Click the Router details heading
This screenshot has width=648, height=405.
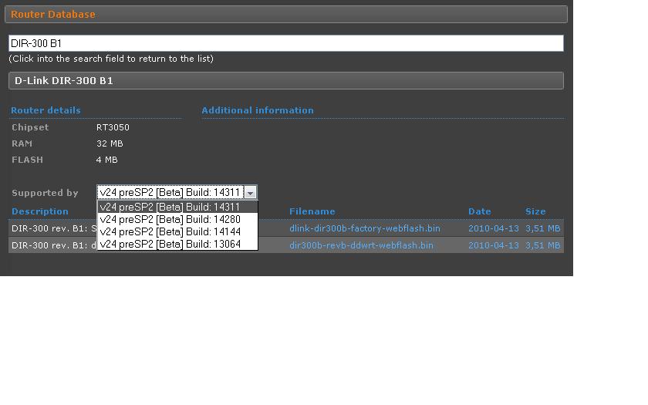pyautogui.click(x=46, y=110)
